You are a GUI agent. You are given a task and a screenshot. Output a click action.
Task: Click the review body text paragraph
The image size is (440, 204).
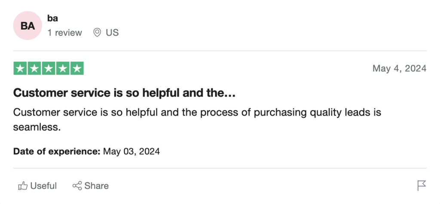point(197,120)
